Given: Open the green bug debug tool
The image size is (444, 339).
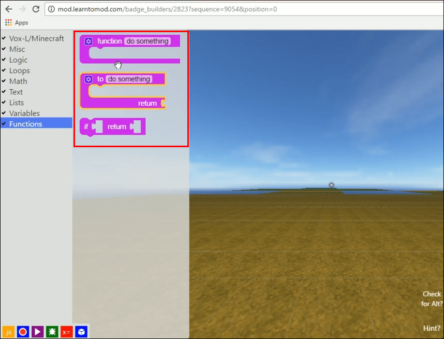Looking at the screenshot, I should 52,332.
